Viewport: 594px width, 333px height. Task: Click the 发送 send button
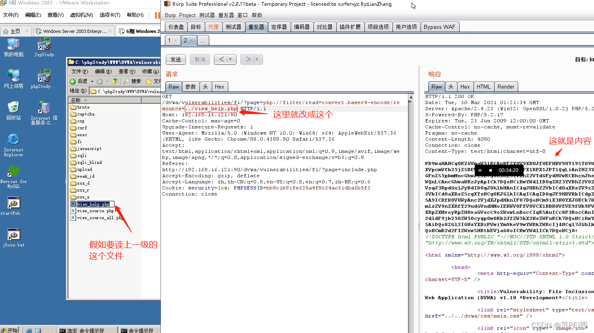pyautogui.click(x=176, y=59)
